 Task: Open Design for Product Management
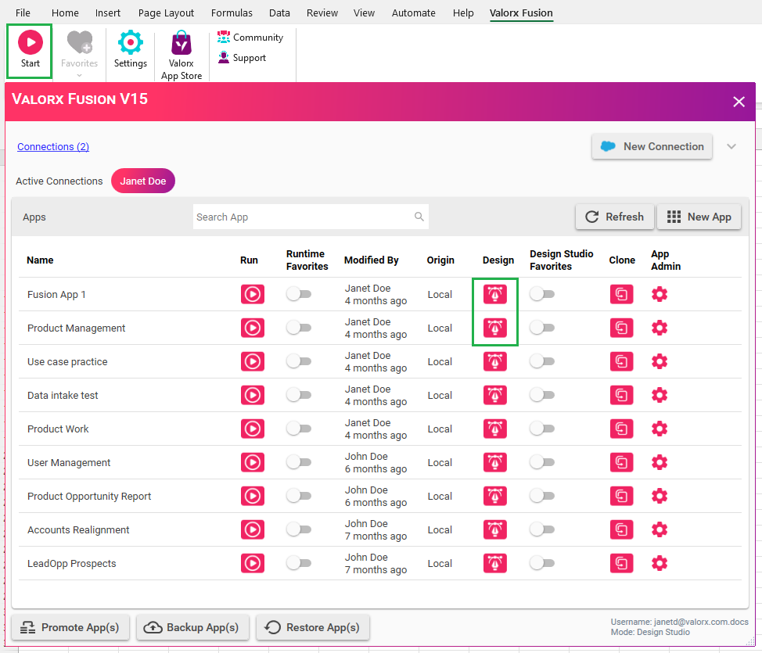click(495, 328)
